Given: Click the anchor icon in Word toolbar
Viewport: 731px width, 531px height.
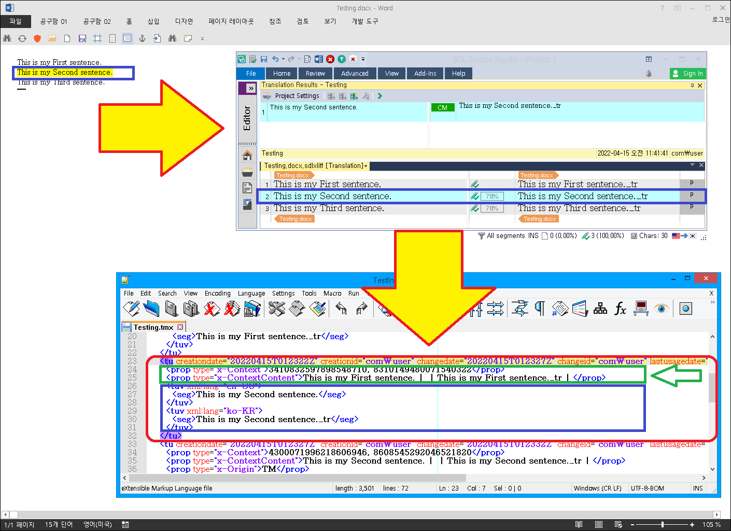Looking at the screenshot, I should click(143, 38).
